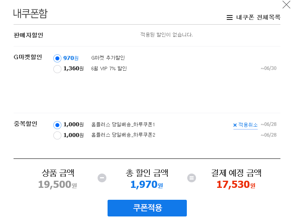Click 홈플러스 당일배송_하루쿠폰2 coupon name
The height and width of the screenshot is (224, 292).
123,135
